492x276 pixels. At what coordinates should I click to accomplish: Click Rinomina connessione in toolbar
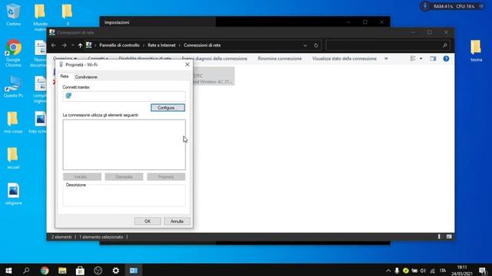pyautogui.click(x=280, y=58)
